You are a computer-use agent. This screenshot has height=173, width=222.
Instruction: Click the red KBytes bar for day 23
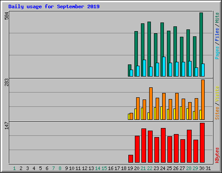(x=157, y=150)
